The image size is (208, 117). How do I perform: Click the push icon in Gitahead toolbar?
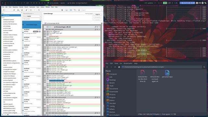point(22,10)
